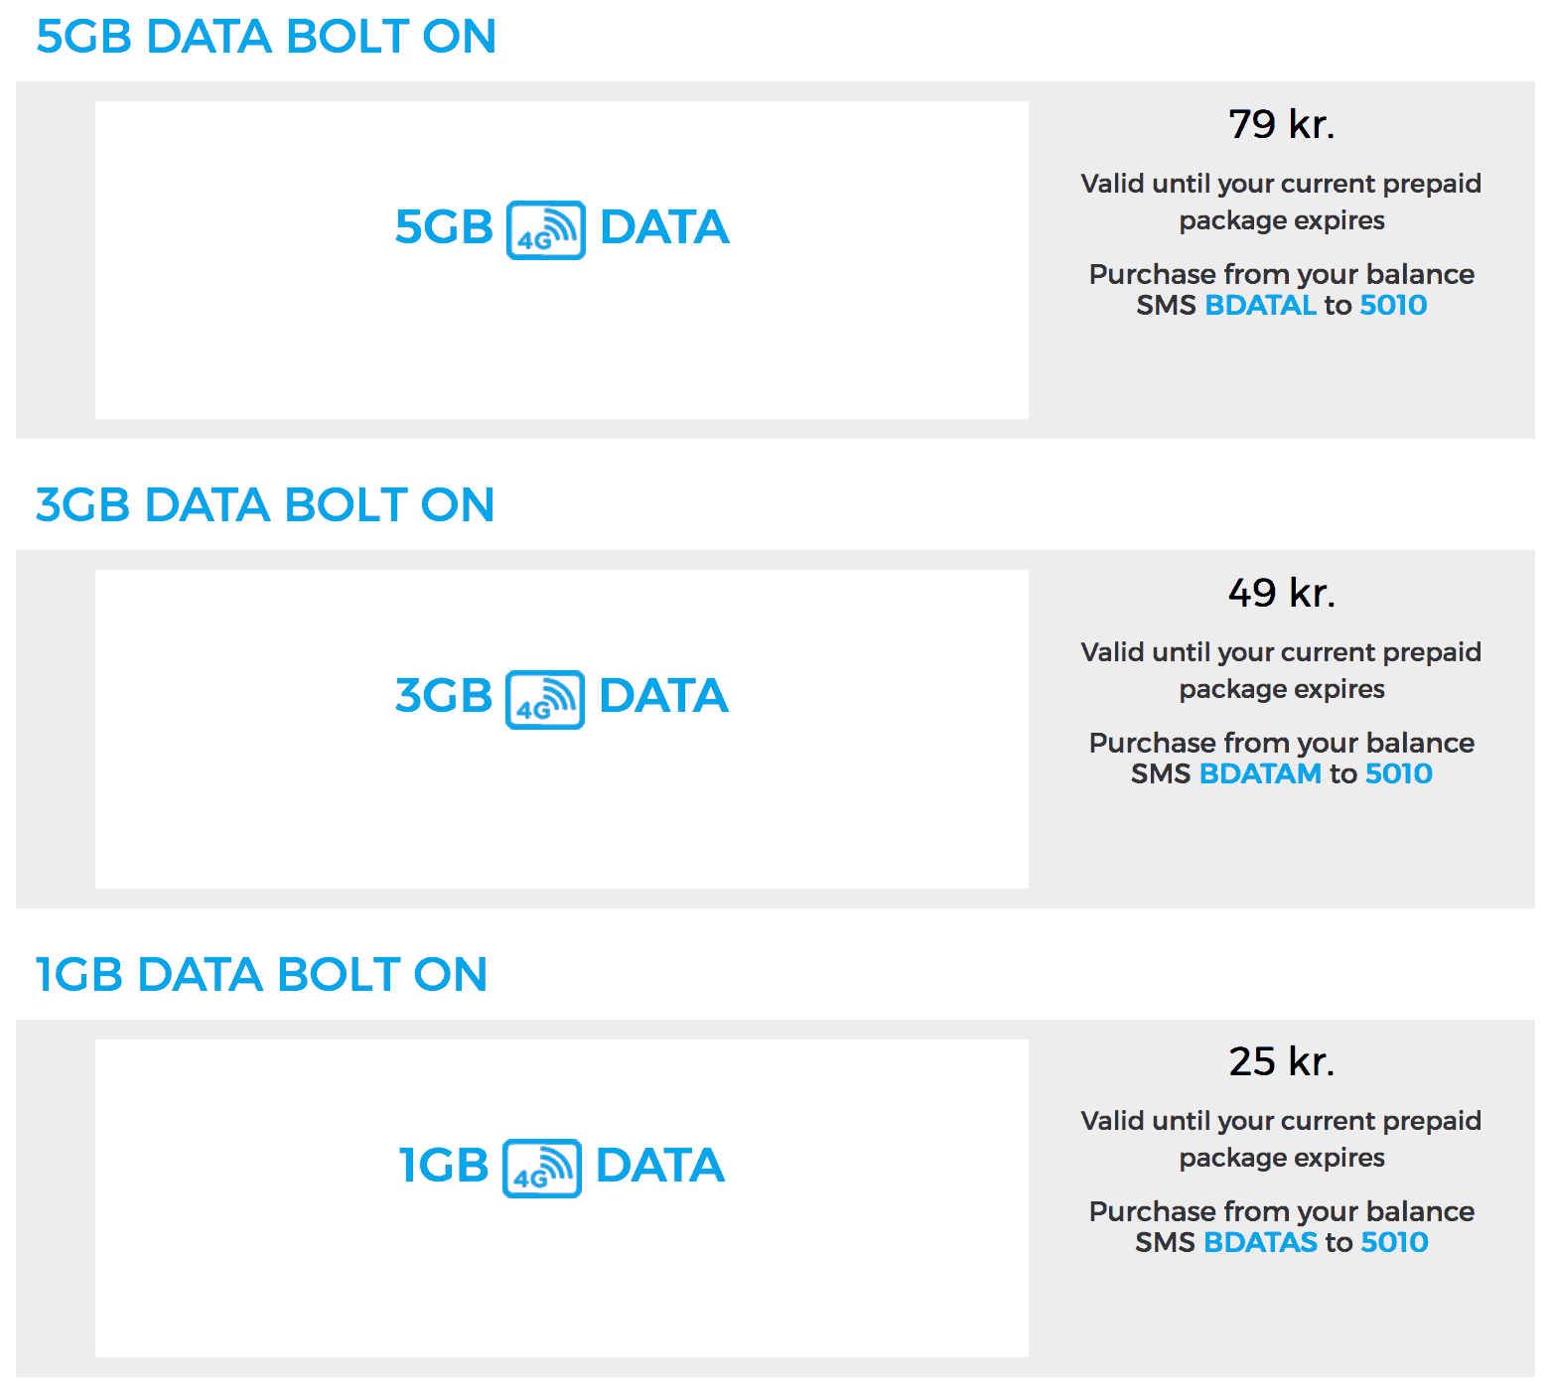The width and height of the screenshot is (1549, 1392).
Task: Click 5010 number under 79 kr. offer
Action: (1393, 305)
